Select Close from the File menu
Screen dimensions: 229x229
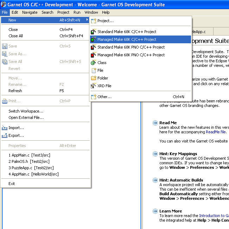pos(45,30)
